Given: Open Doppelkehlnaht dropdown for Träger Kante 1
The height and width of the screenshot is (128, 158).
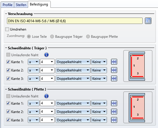Looking at the screenshot, I should click(x=73, y=62).
